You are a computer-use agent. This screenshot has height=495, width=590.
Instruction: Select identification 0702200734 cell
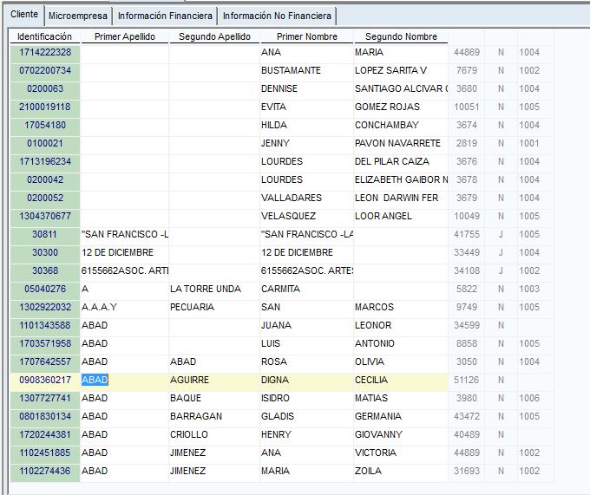point(45,71)
